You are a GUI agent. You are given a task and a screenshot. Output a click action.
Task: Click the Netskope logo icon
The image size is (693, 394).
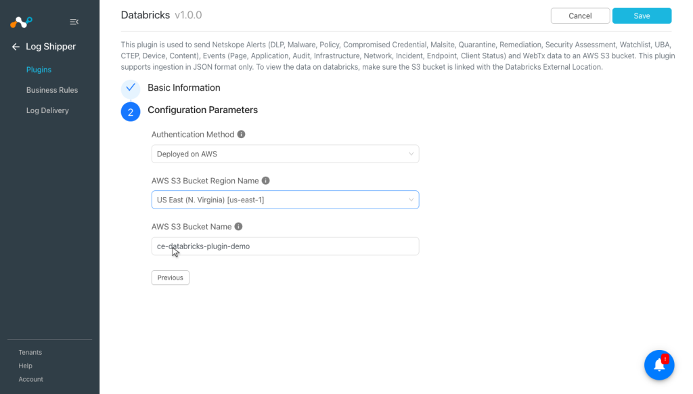[x=21, y=22]
